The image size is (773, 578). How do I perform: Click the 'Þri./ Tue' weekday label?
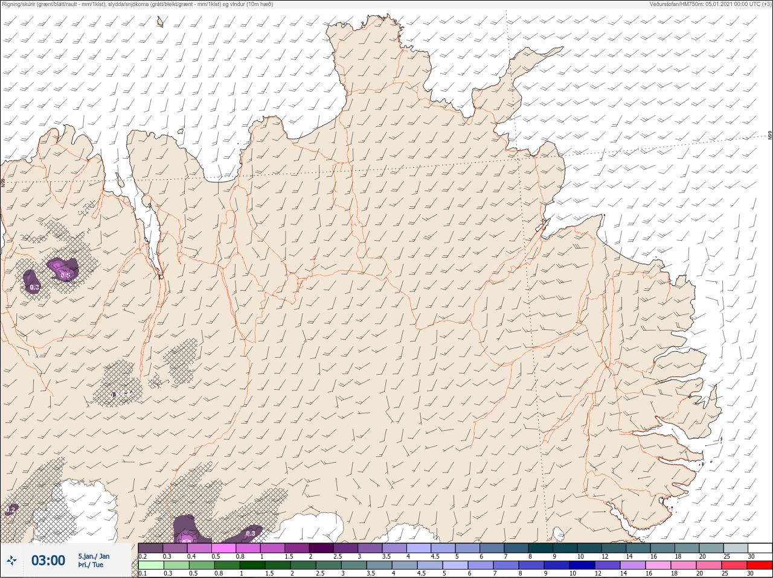(91, 565)
